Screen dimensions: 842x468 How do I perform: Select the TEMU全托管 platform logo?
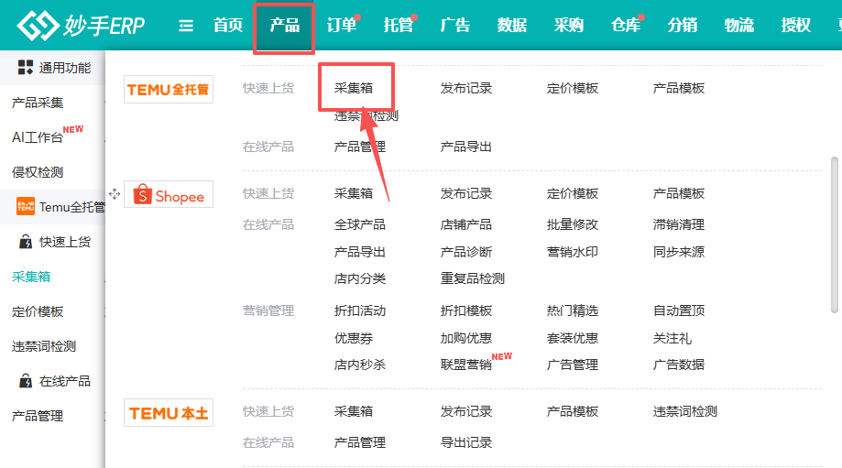(168, 89)
